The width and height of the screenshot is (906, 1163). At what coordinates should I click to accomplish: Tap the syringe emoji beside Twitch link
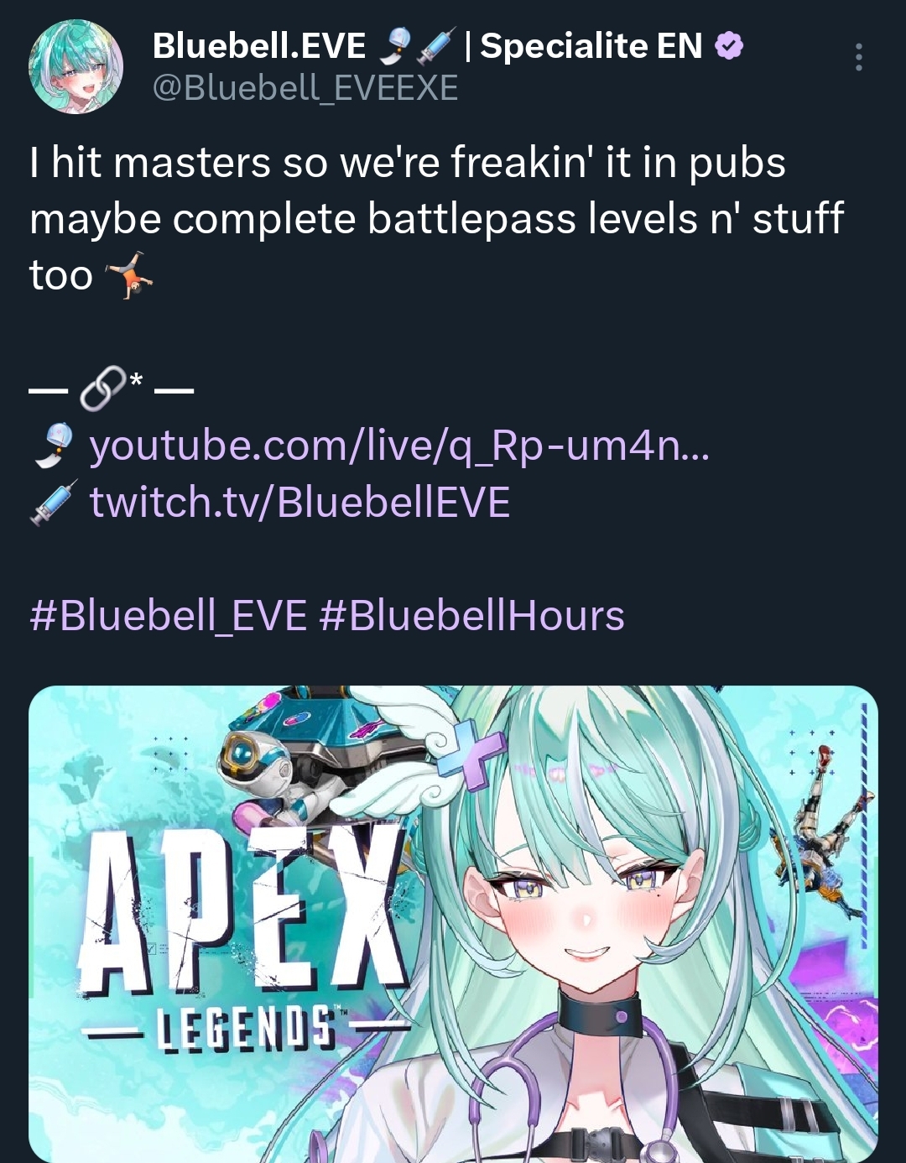pyautogui.click(x=55, y=503)
